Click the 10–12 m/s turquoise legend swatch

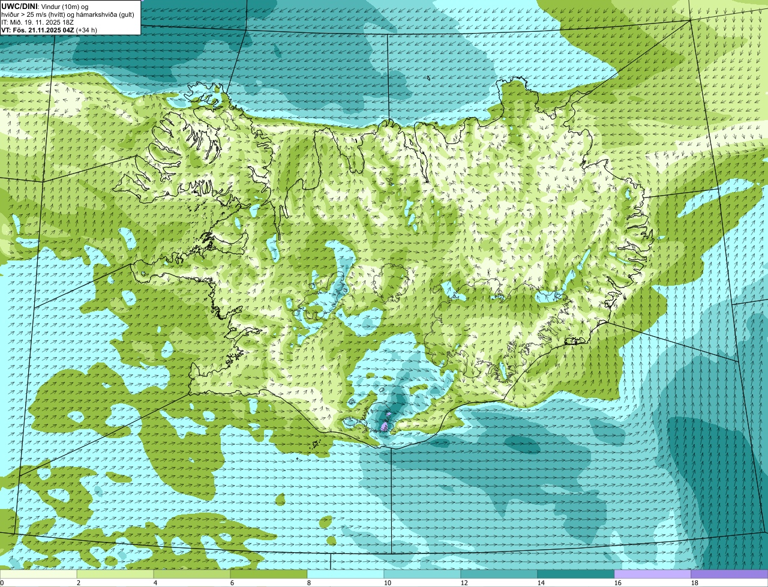(422, 574)
